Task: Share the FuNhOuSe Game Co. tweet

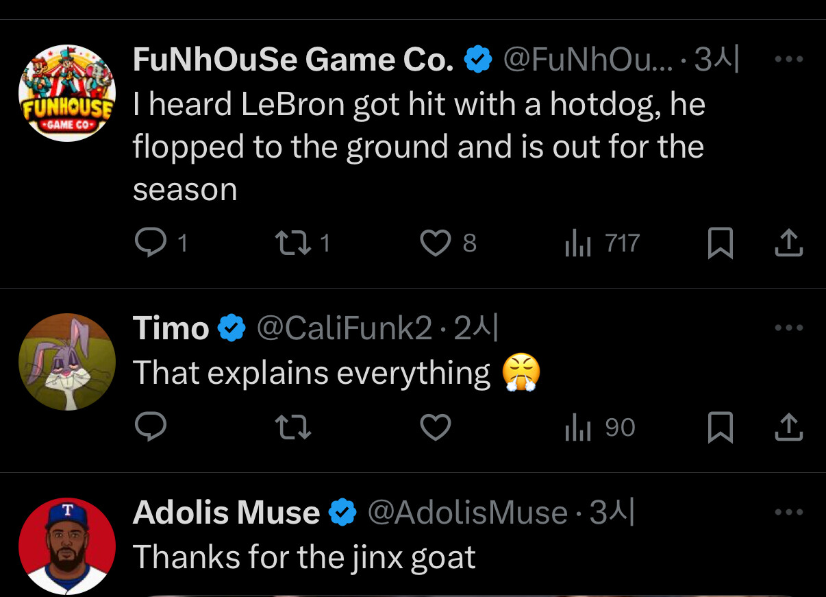Action: 788,243
